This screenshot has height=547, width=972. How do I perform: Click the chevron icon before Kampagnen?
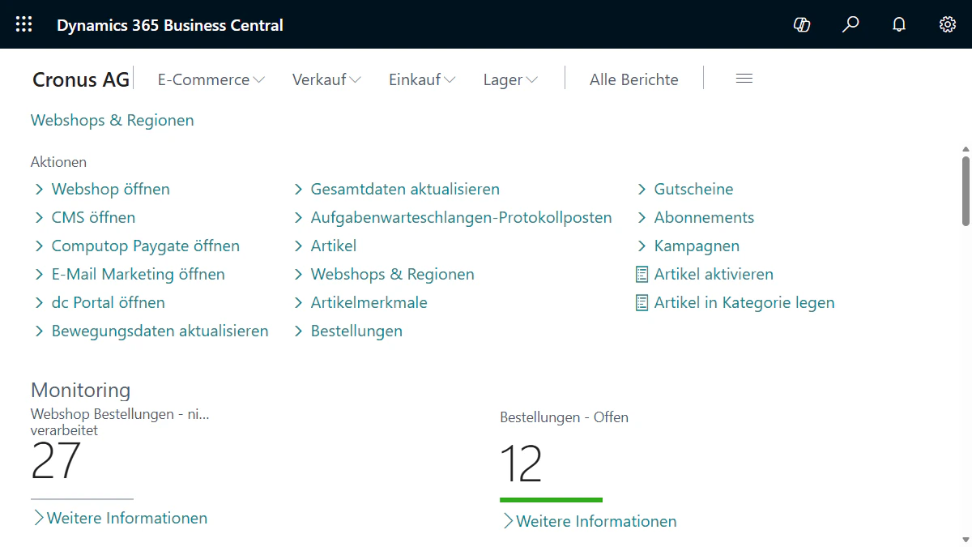(x=642, y=246)
